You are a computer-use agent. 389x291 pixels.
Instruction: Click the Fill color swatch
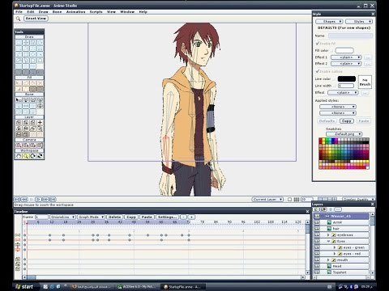click(344, 50)
